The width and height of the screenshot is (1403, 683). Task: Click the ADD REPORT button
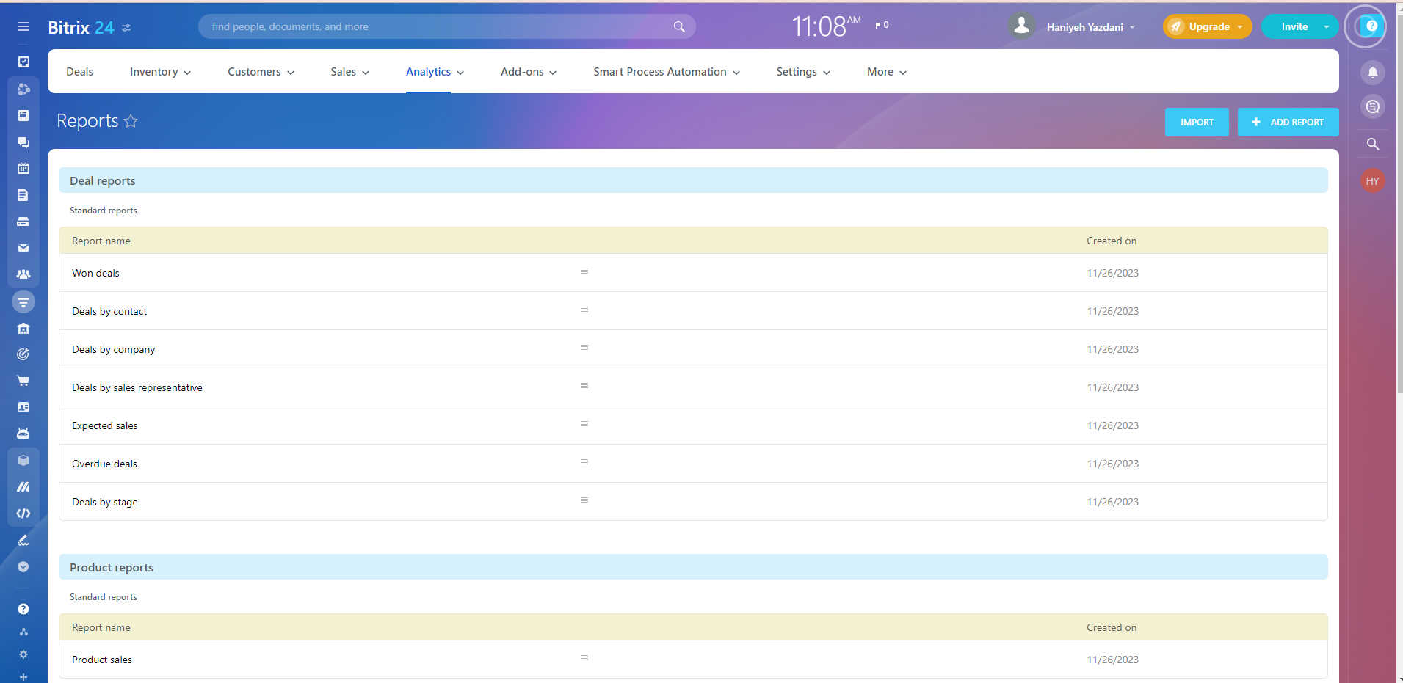pyautogui.click(x=1288, y=123)
